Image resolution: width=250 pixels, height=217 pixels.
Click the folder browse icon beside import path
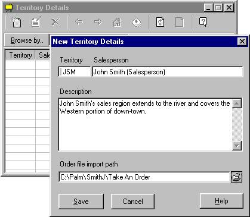(x=236, y=177)
